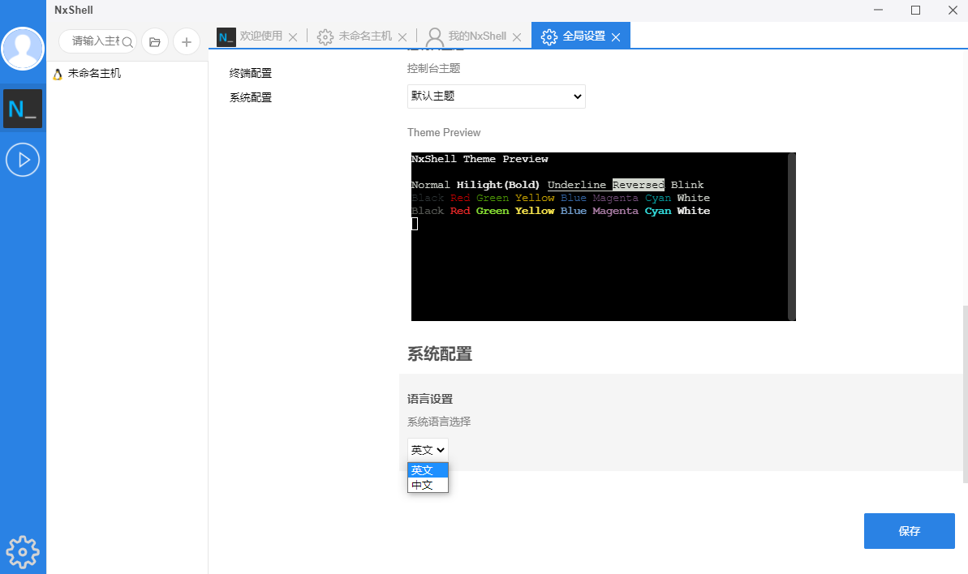Switch to the 欢迎使用 tab
This screenshot has width=968, height=574.
[x=260, y=36]
